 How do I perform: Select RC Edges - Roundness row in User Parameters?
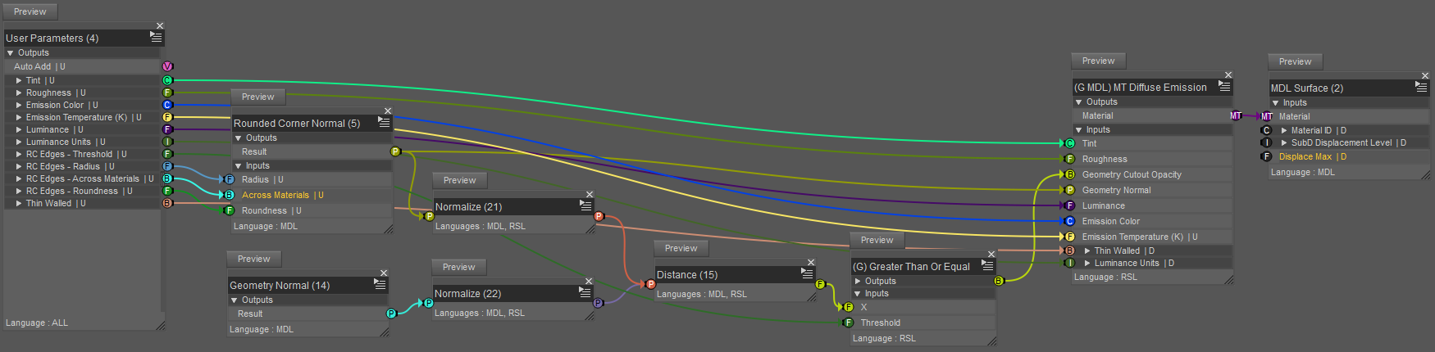82,191
